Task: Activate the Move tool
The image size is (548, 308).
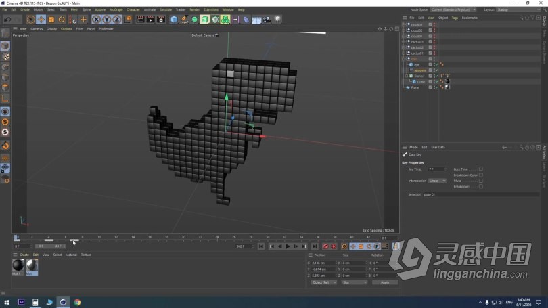Action: point(41,20)
